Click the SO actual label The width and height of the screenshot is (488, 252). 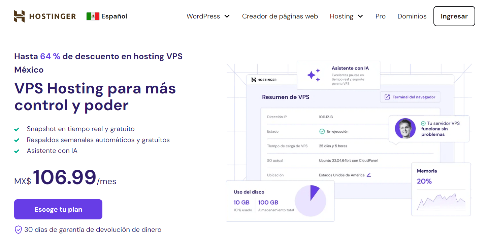(275, 161)
